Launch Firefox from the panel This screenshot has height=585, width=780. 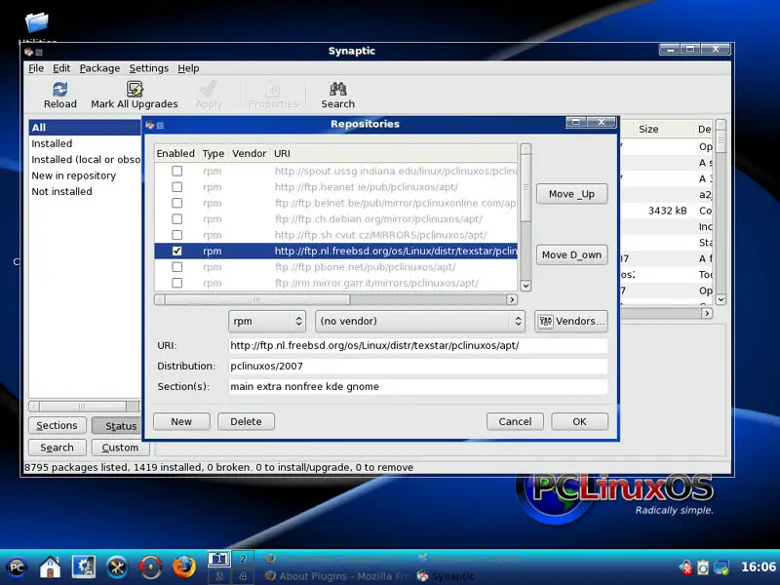pos(183,567)
